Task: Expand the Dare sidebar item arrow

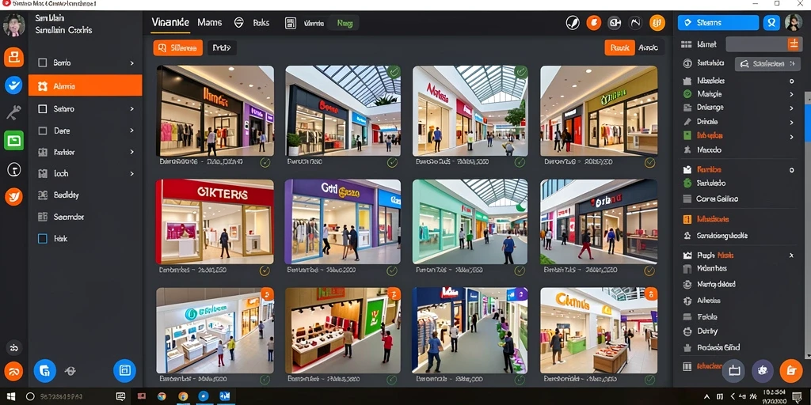Action: tap(132, 131)
